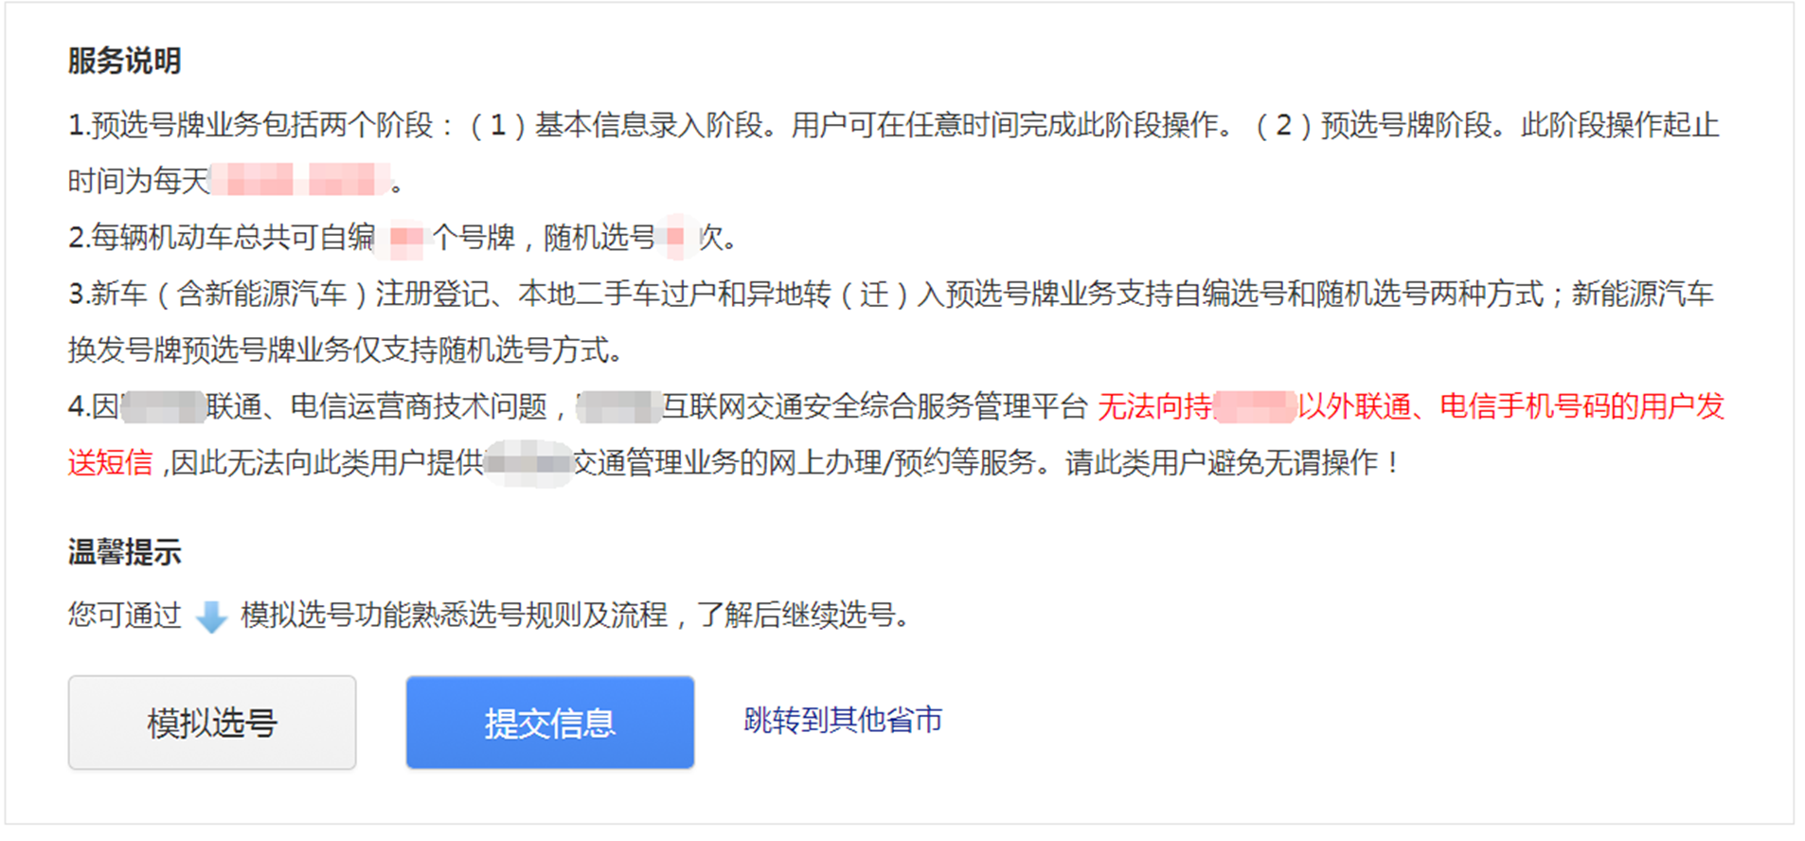Click the blurred number before 个号牌

tap(406, 238)
